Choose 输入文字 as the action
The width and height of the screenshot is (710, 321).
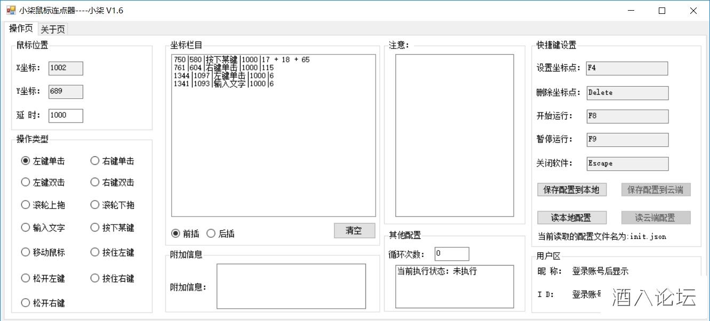pyautogui.click(x=26, y=228)
